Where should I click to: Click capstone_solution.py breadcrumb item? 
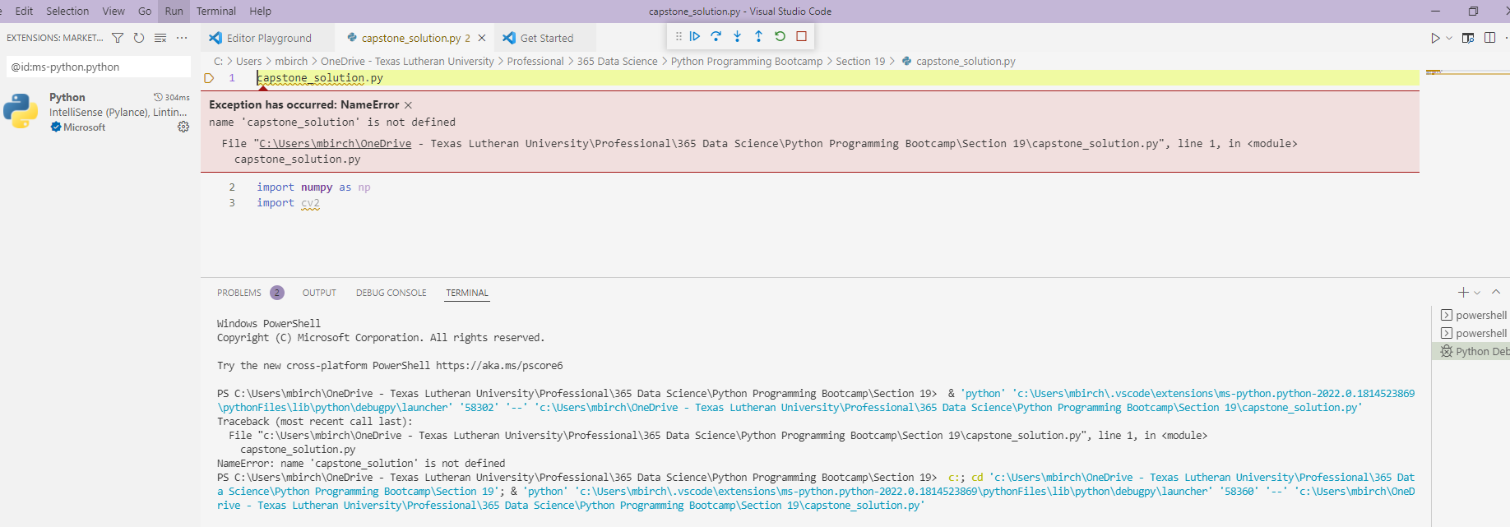(x=958, y=62)
